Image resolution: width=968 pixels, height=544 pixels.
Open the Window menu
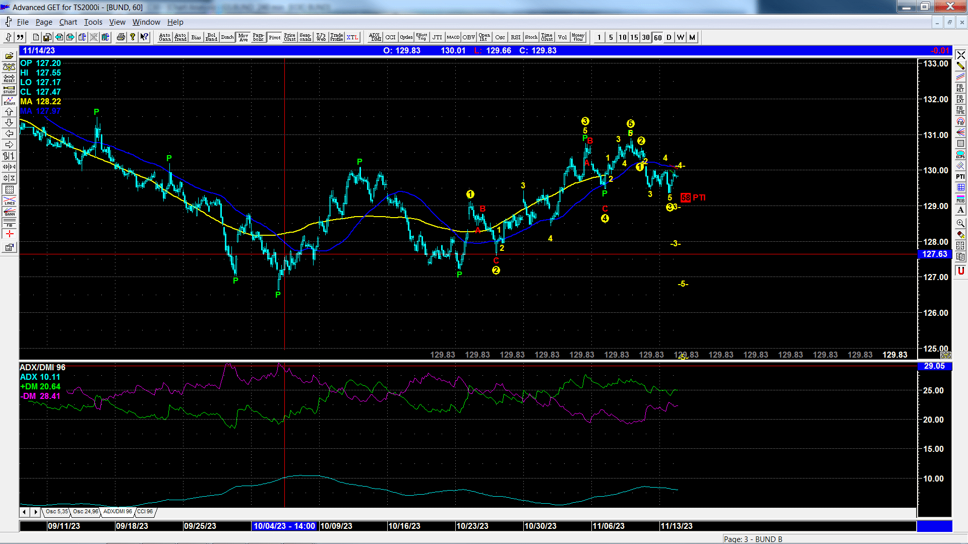click(146, 22)
